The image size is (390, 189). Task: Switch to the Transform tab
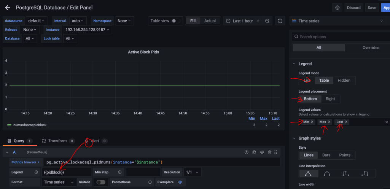(x=57, y=141)
